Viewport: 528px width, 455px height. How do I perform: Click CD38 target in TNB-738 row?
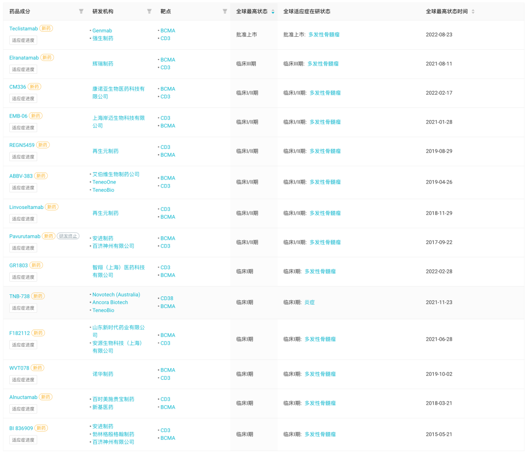[167, 298]
